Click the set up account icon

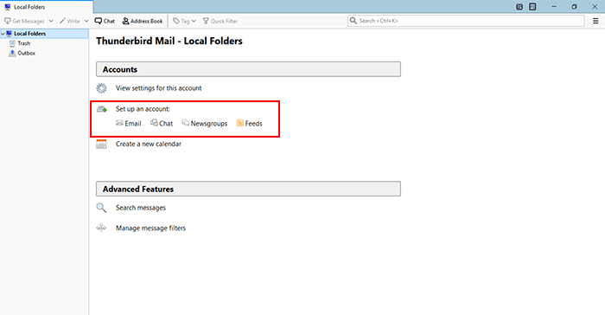(x=102, y=109)
